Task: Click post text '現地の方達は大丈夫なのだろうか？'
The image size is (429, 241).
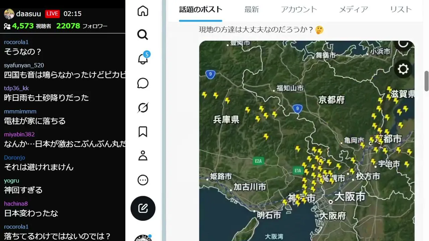Action: pyautogui.click(x=257, y=30)
